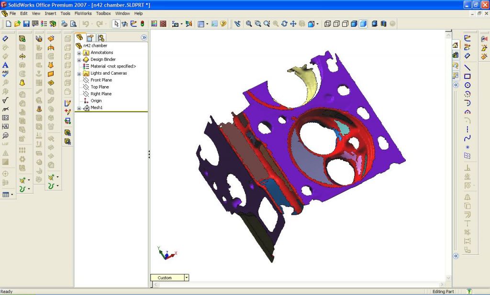Click the Rotate View icon
This screenshot has height=295, width=490.
(x=284, y=23)
